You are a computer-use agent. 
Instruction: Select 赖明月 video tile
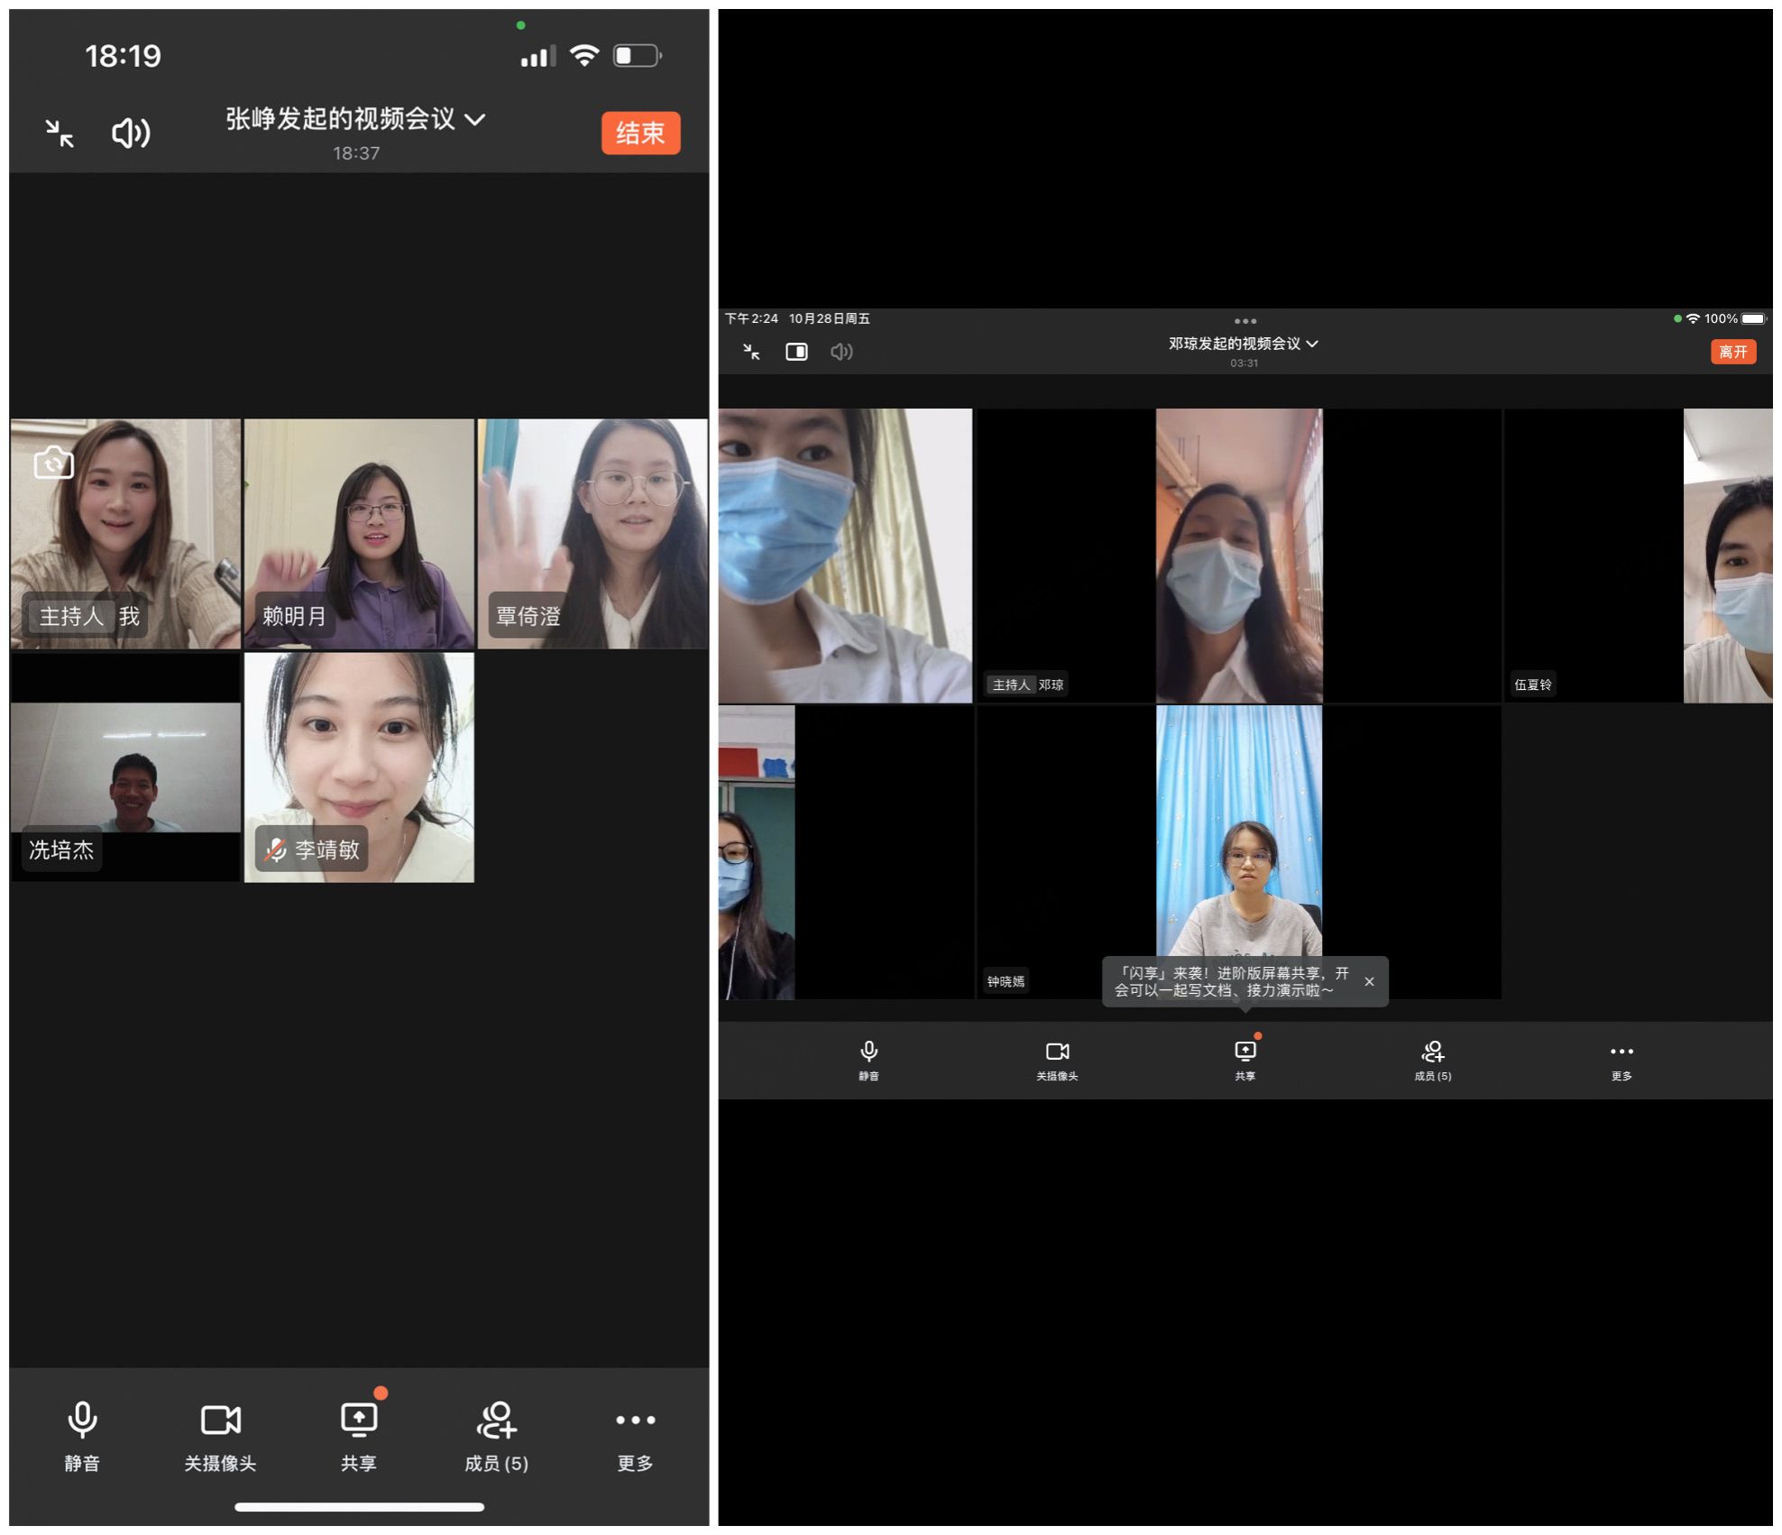point(359,533)
